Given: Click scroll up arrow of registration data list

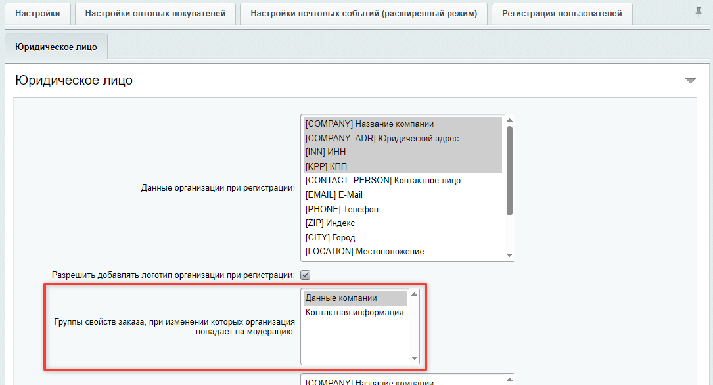Looking at the screenshot, I should tap(509, 120).
